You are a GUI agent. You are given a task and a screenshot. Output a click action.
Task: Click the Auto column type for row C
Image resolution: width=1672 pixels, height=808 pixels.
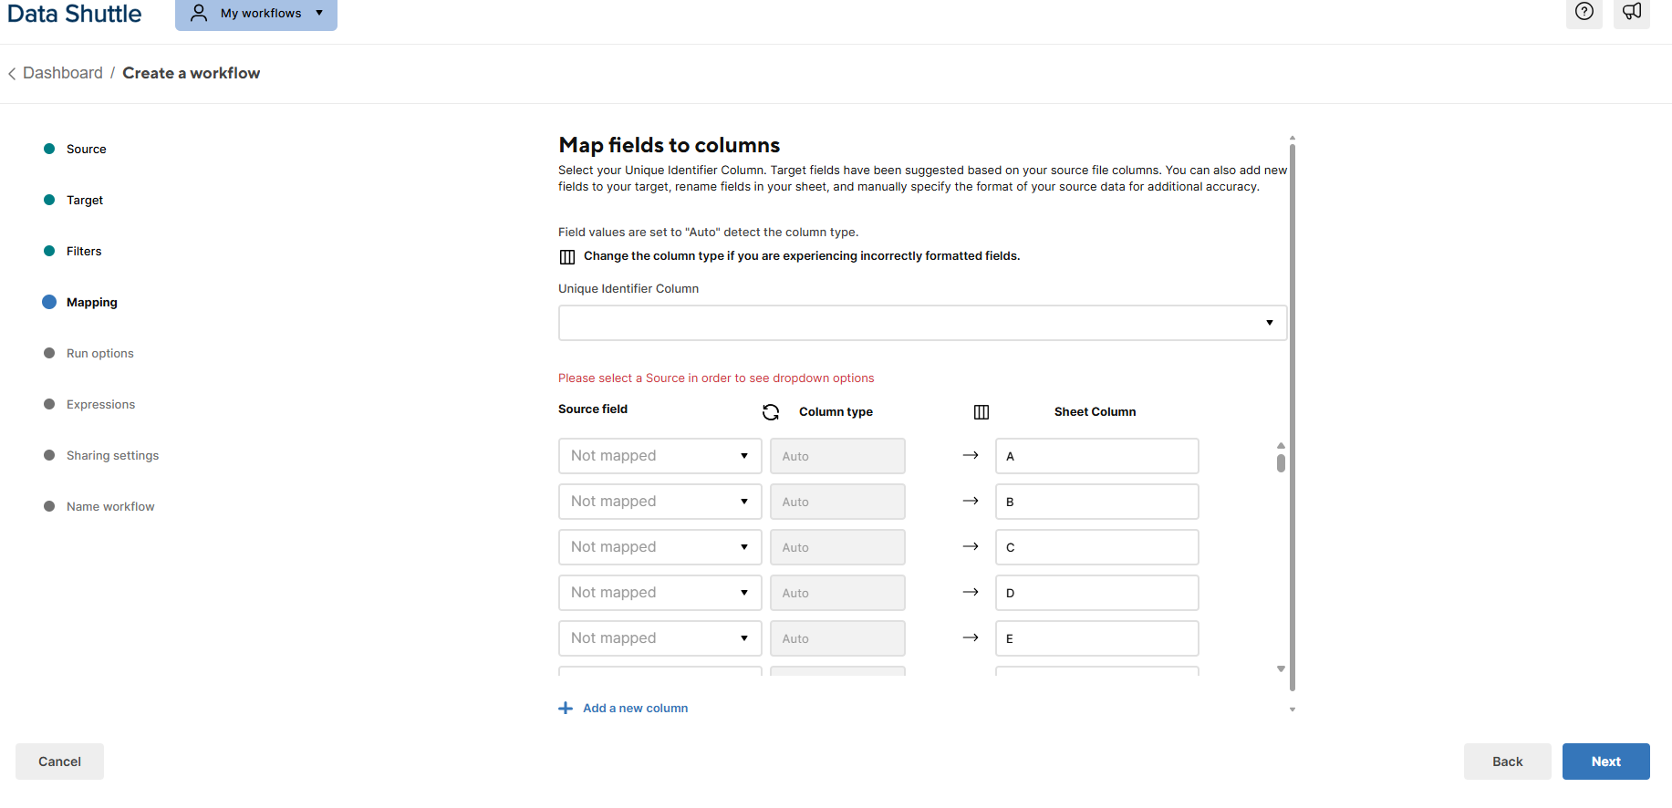(x=837, y=547)
